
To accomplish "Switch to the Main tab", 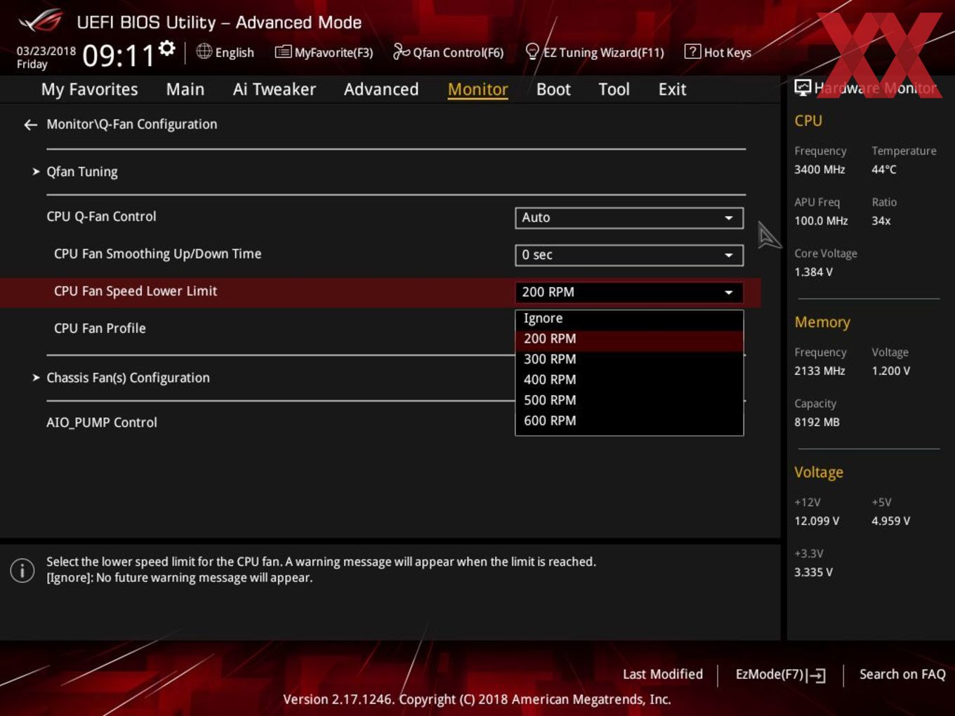I will 185,89.
